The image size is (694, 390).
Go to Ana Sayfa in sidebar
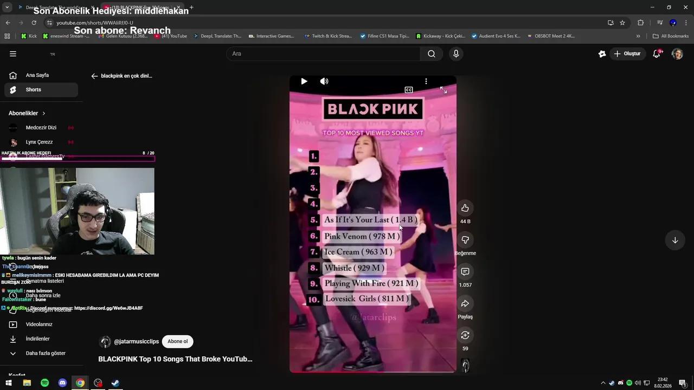click(41, 75)
